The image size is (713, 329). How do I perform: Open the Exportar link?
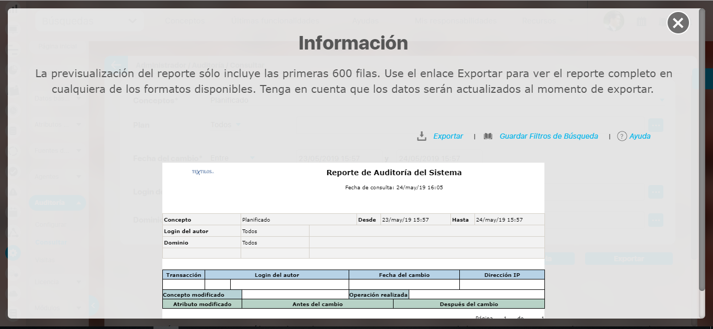[x=448, y=136]
